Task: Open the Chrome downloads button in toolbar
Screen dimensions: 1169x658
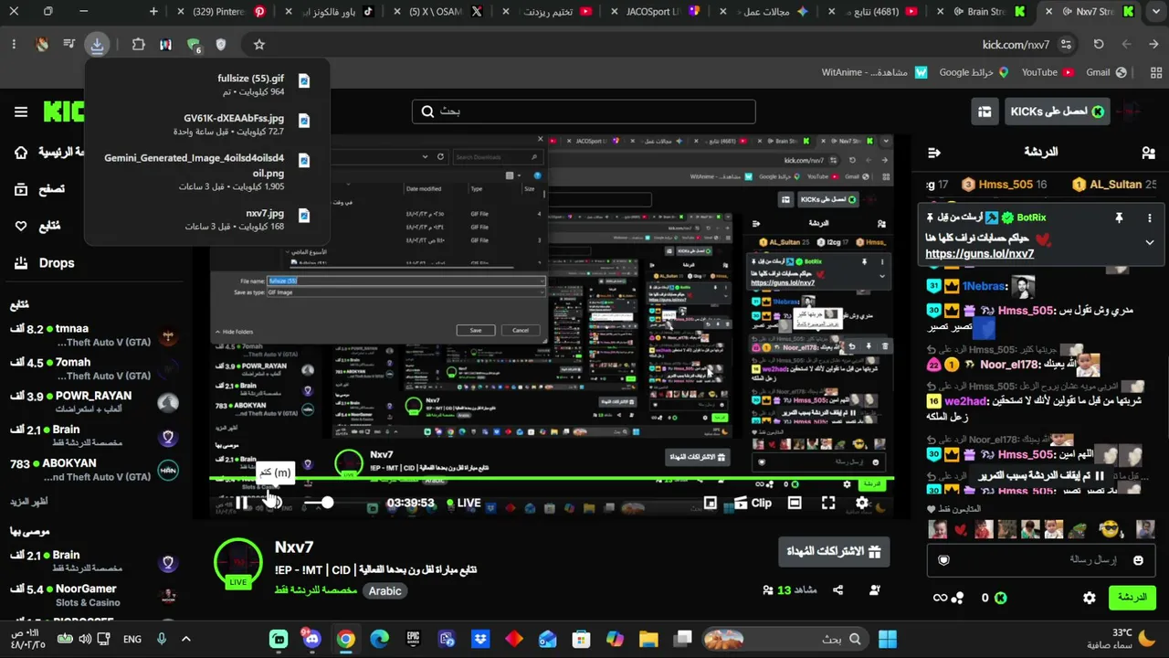Action: (x=97, y=44)
